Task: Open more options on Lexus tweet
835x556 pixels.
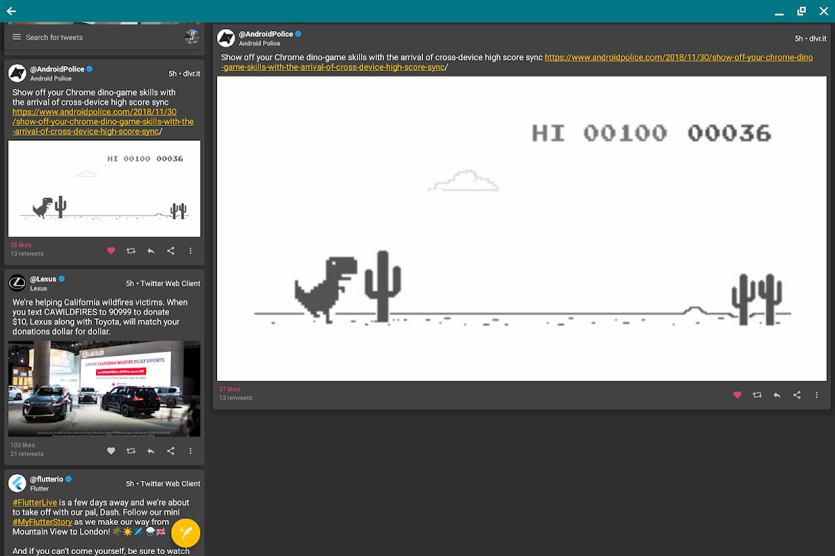Action: [x=191, y=450]
